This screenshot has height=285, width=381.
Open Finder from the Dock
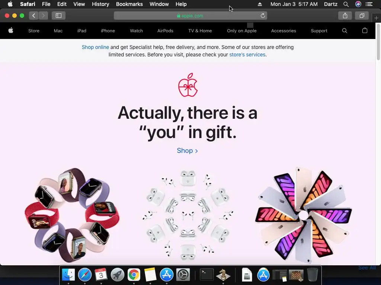pos(68,275)
